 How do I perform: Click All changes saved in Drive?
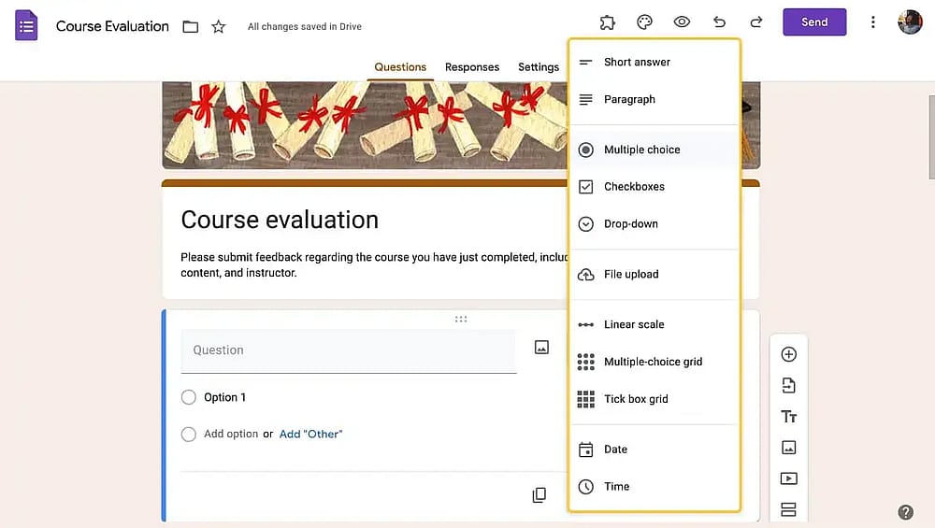(x=305, y=27)
